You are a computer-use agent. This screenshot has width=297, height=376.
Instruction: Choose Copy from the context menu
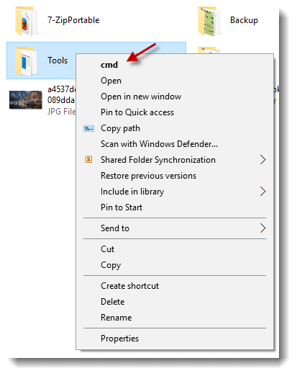(x=175, y=265)
